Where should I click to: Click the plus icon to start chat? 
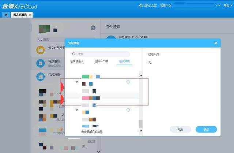point(93,28)
